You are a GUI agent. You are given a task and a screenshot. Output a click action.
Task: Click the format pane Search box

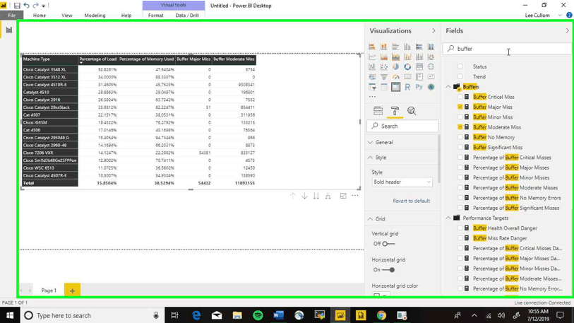click(x=402, y=126)
